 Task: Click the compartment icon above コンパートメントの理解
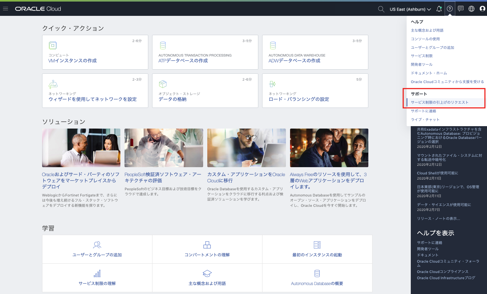[207, 245]
